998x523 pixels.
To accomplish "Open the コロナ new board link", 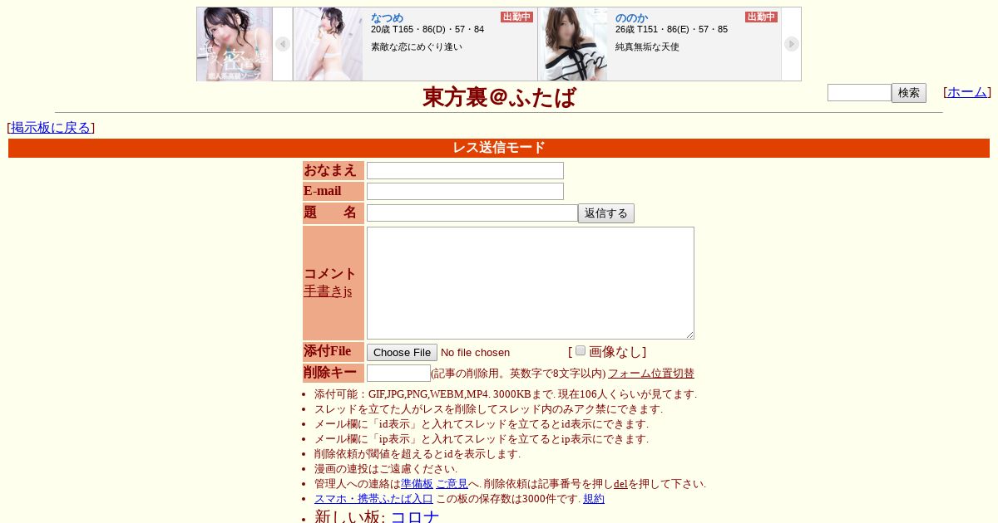I will (x=415, y=516).
